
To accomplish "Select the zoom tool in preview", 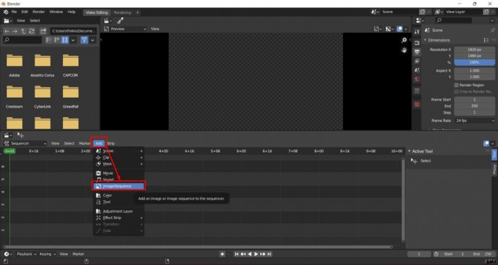I will [x=404, y=40].
